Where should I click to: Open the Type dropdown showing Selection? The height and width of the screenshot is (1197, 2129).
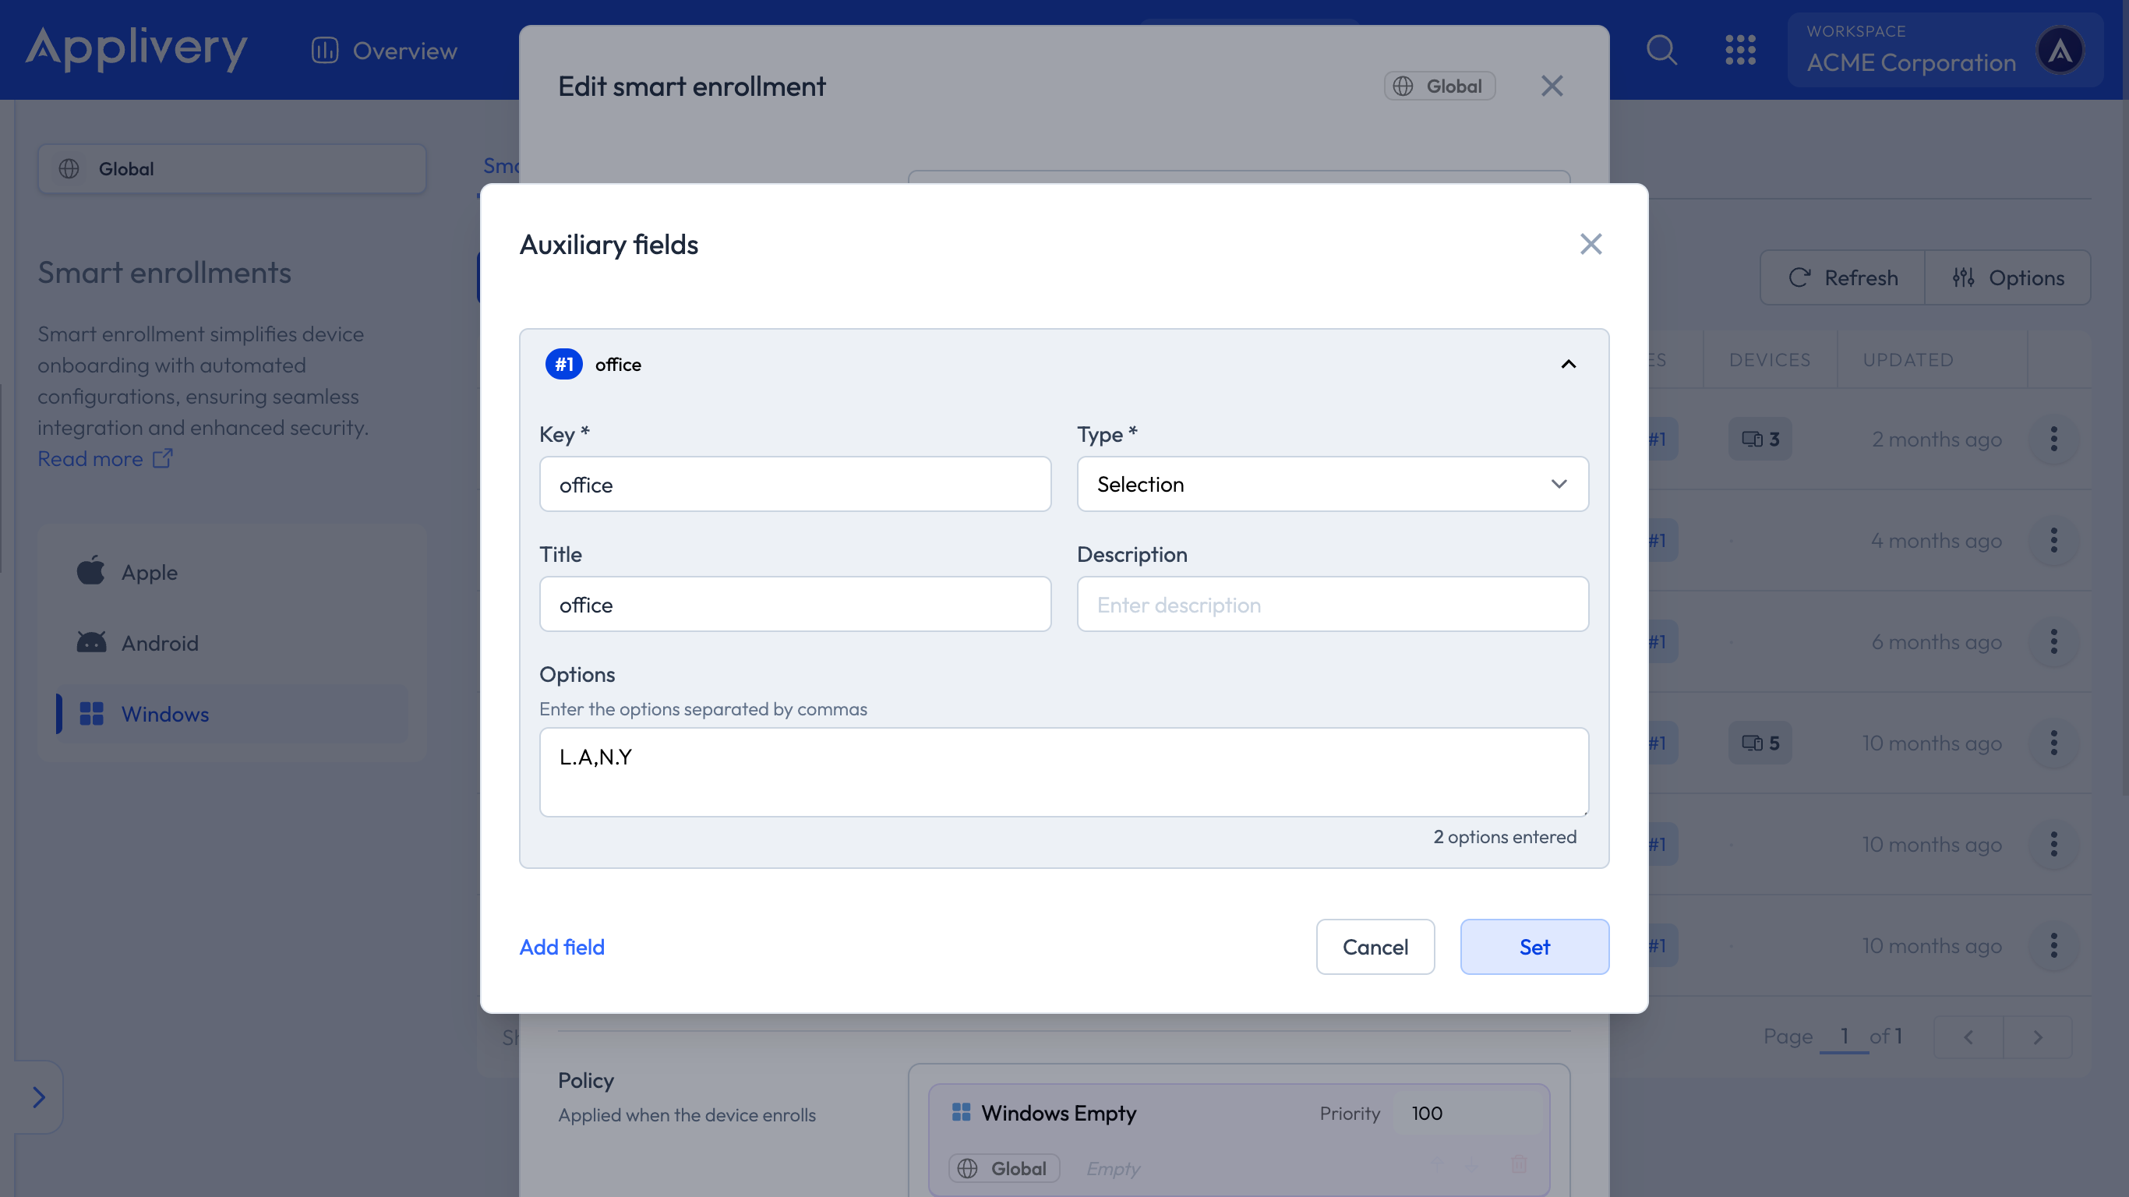coord(1332,485)
